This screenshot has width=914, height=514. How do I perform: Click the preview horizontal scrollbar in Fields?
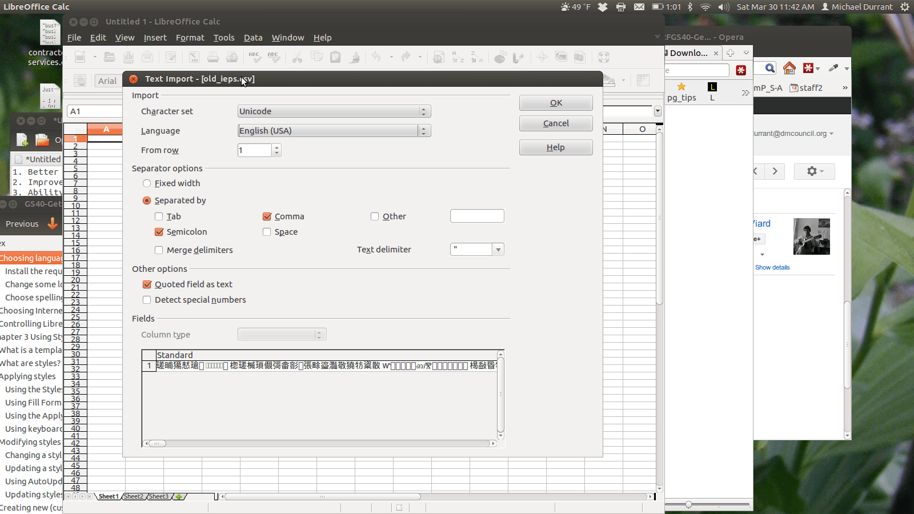pos(320,443)
